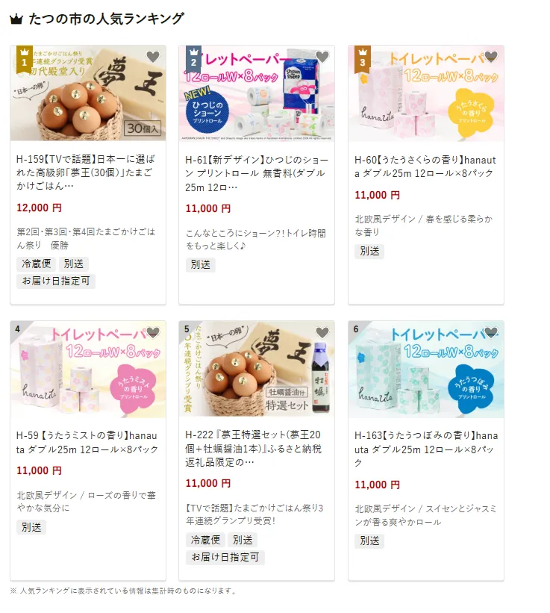Image resolution: width=550 pixels, height=613 pixels.
Task: Click お届け日指定可 tag on 夢王特選セット
Action: point(225,557)
